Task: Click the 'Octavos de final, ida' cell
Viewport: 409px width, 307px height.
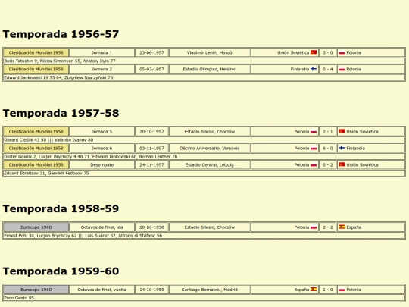Action: point(101,227)
